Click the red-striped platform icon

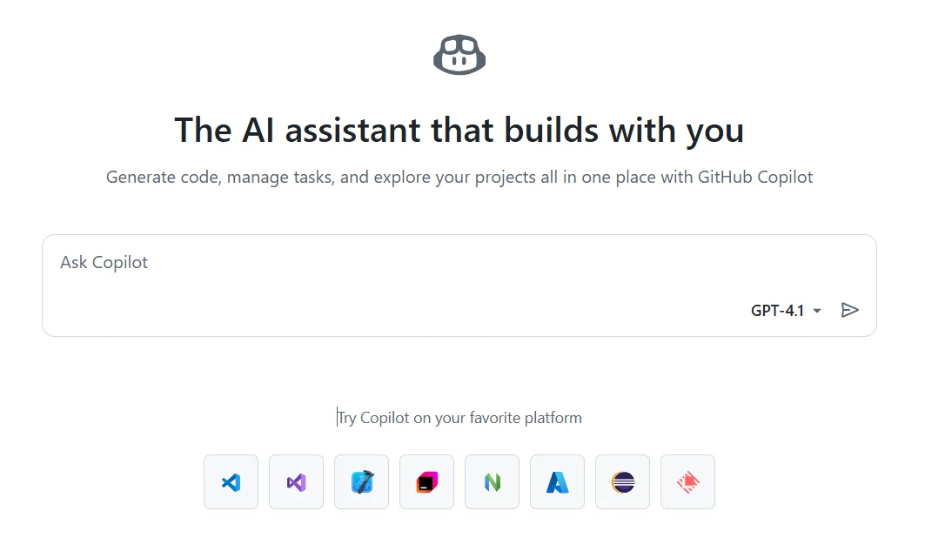[x=687, y=481]
